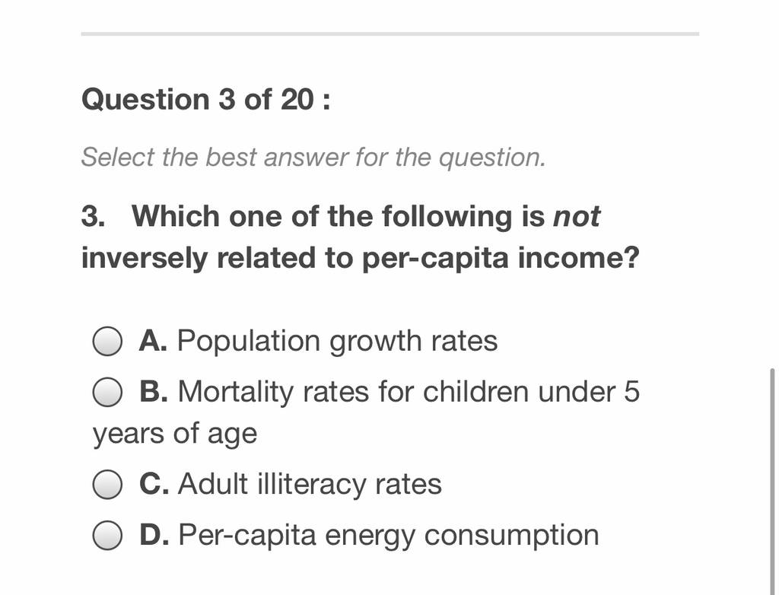Screen dimensions: 779x595
Task: Click the question number "3." label
Action: tap(94, 217)
